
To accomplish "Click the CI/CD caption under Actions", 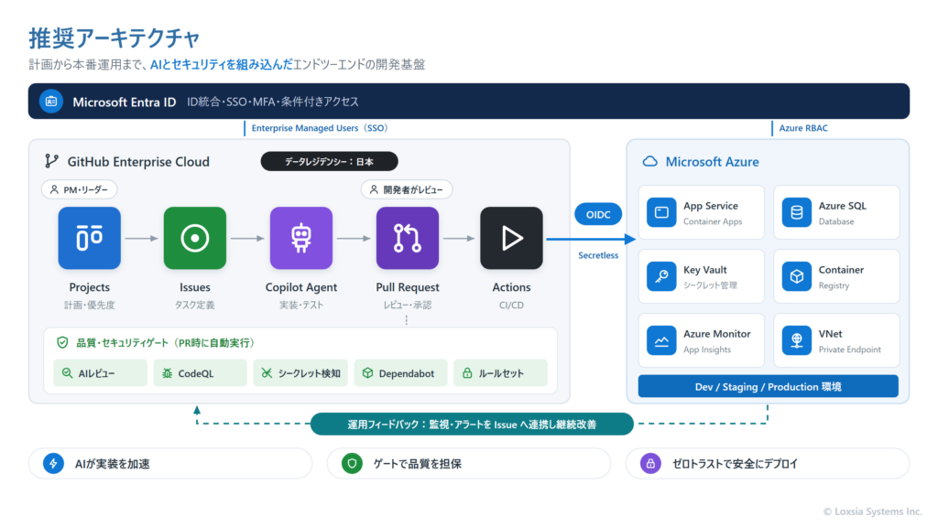I will click(511, 305).
